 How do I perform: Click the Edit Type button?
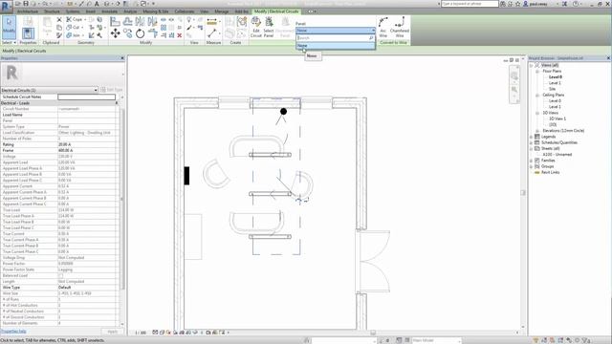click(x=112, y=90)
